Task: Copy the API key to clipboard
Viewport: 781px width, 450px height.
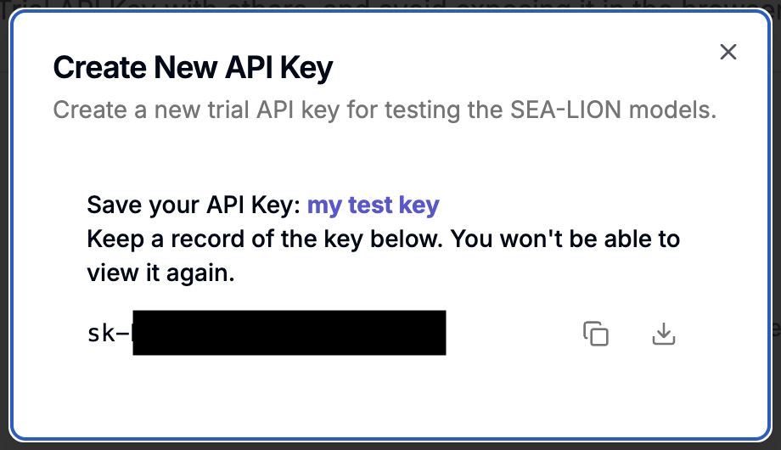Action: pos(596,334)
